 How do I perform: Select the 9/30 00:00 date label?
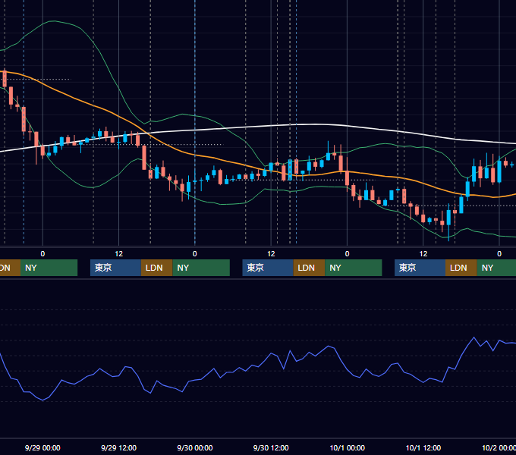tap(195, 447)
